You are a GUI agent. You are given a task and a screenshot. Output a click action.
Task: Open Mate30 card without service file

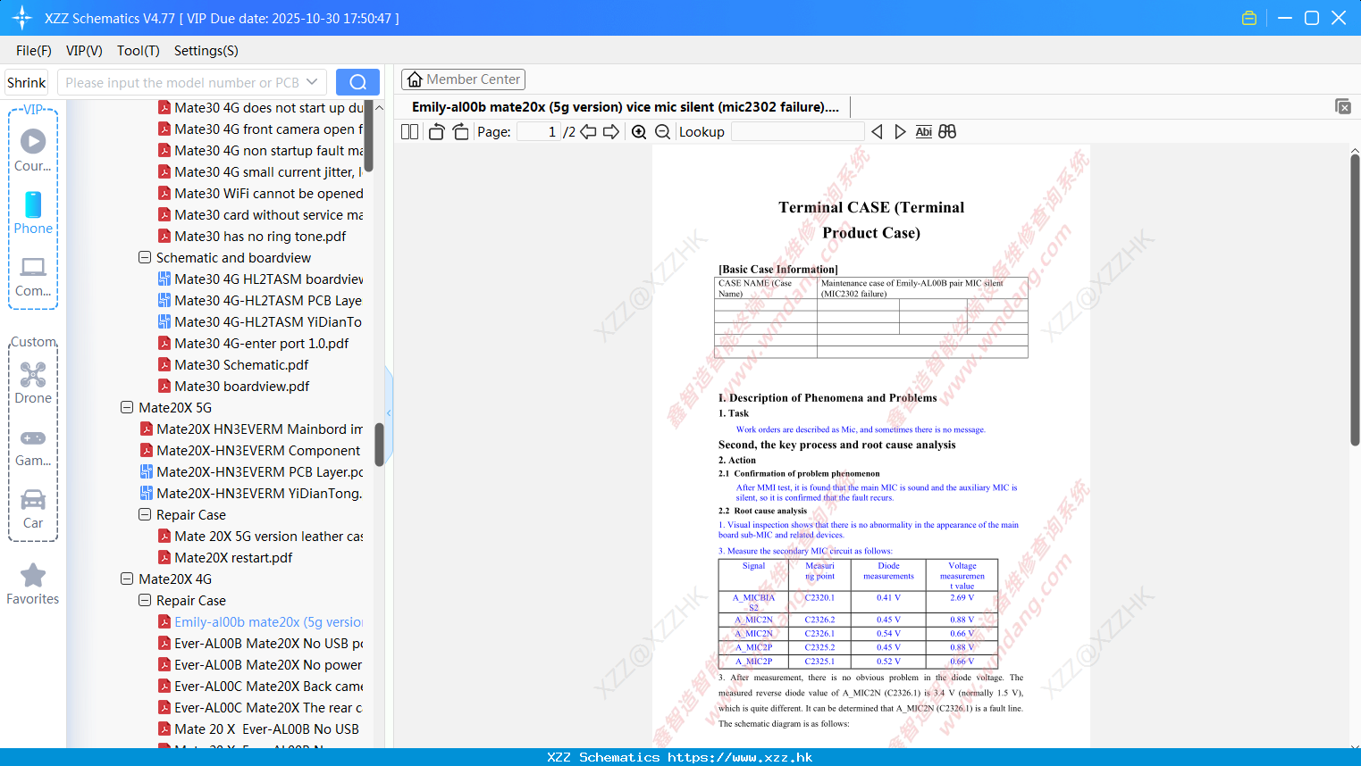tap(261, 214)
